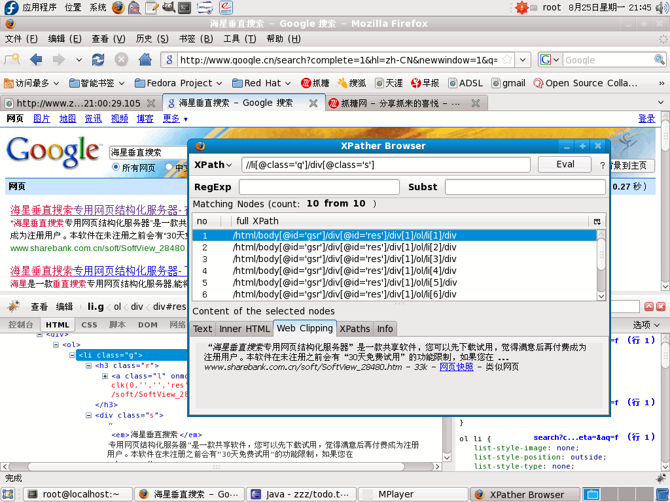670x502 pixels.
Task: Click the Firebug status icon in the status bar
Action: tap(661, 478)
